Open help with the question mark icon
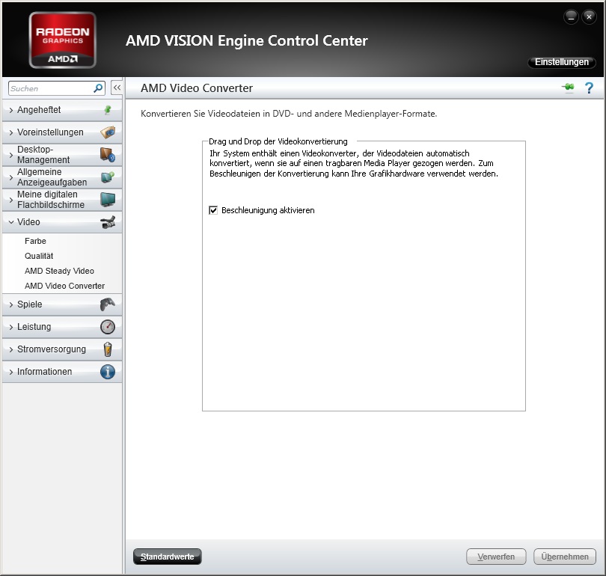This screenshot has height=576, width=606. point(589,88)
